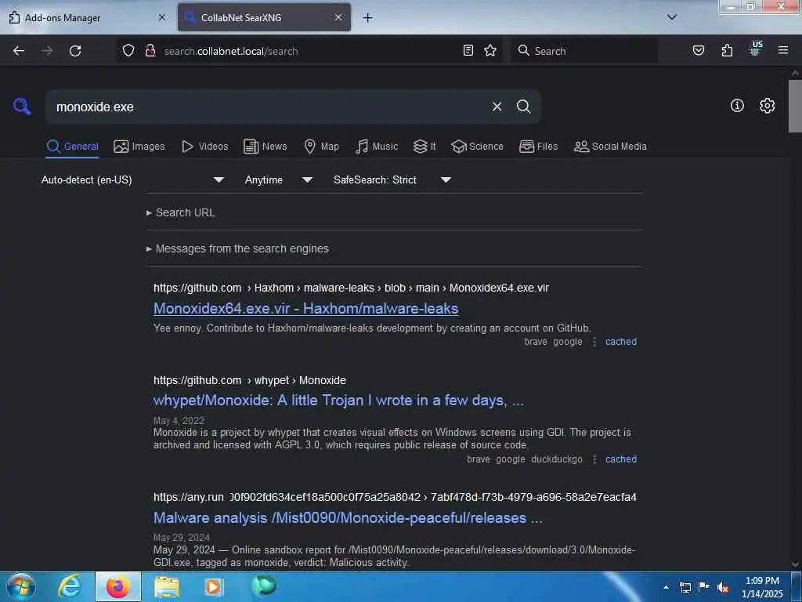
Task: Reload the current page
Action: click(75, 51)
